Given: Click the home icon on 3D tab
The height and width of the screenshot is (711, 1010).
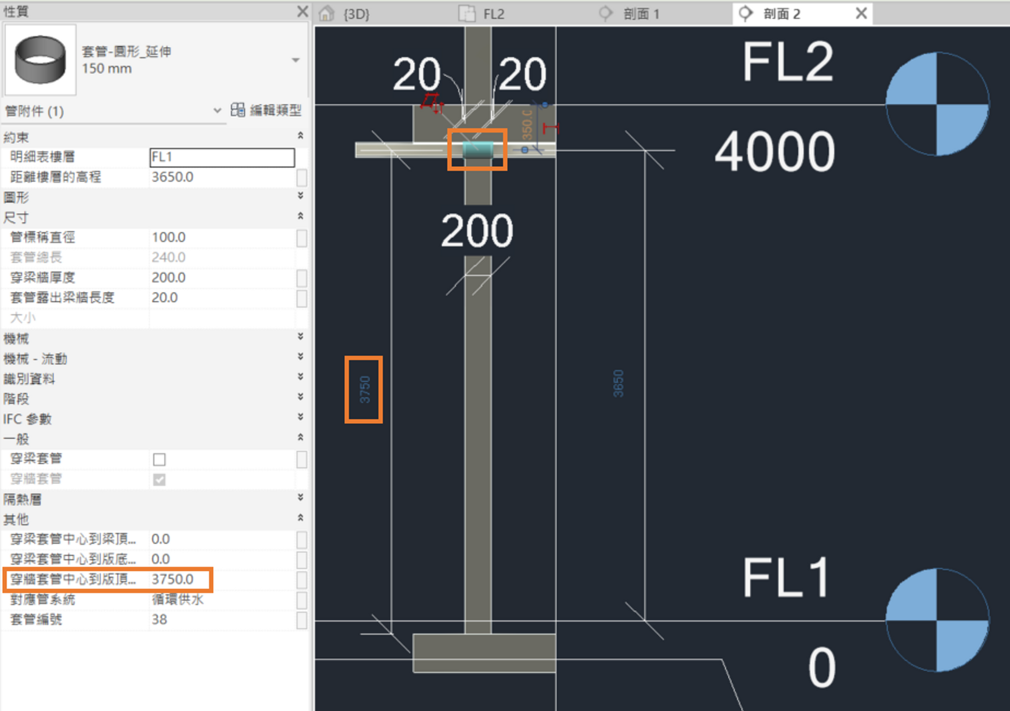Looking at the screenshot, I should tap(326, 13).
